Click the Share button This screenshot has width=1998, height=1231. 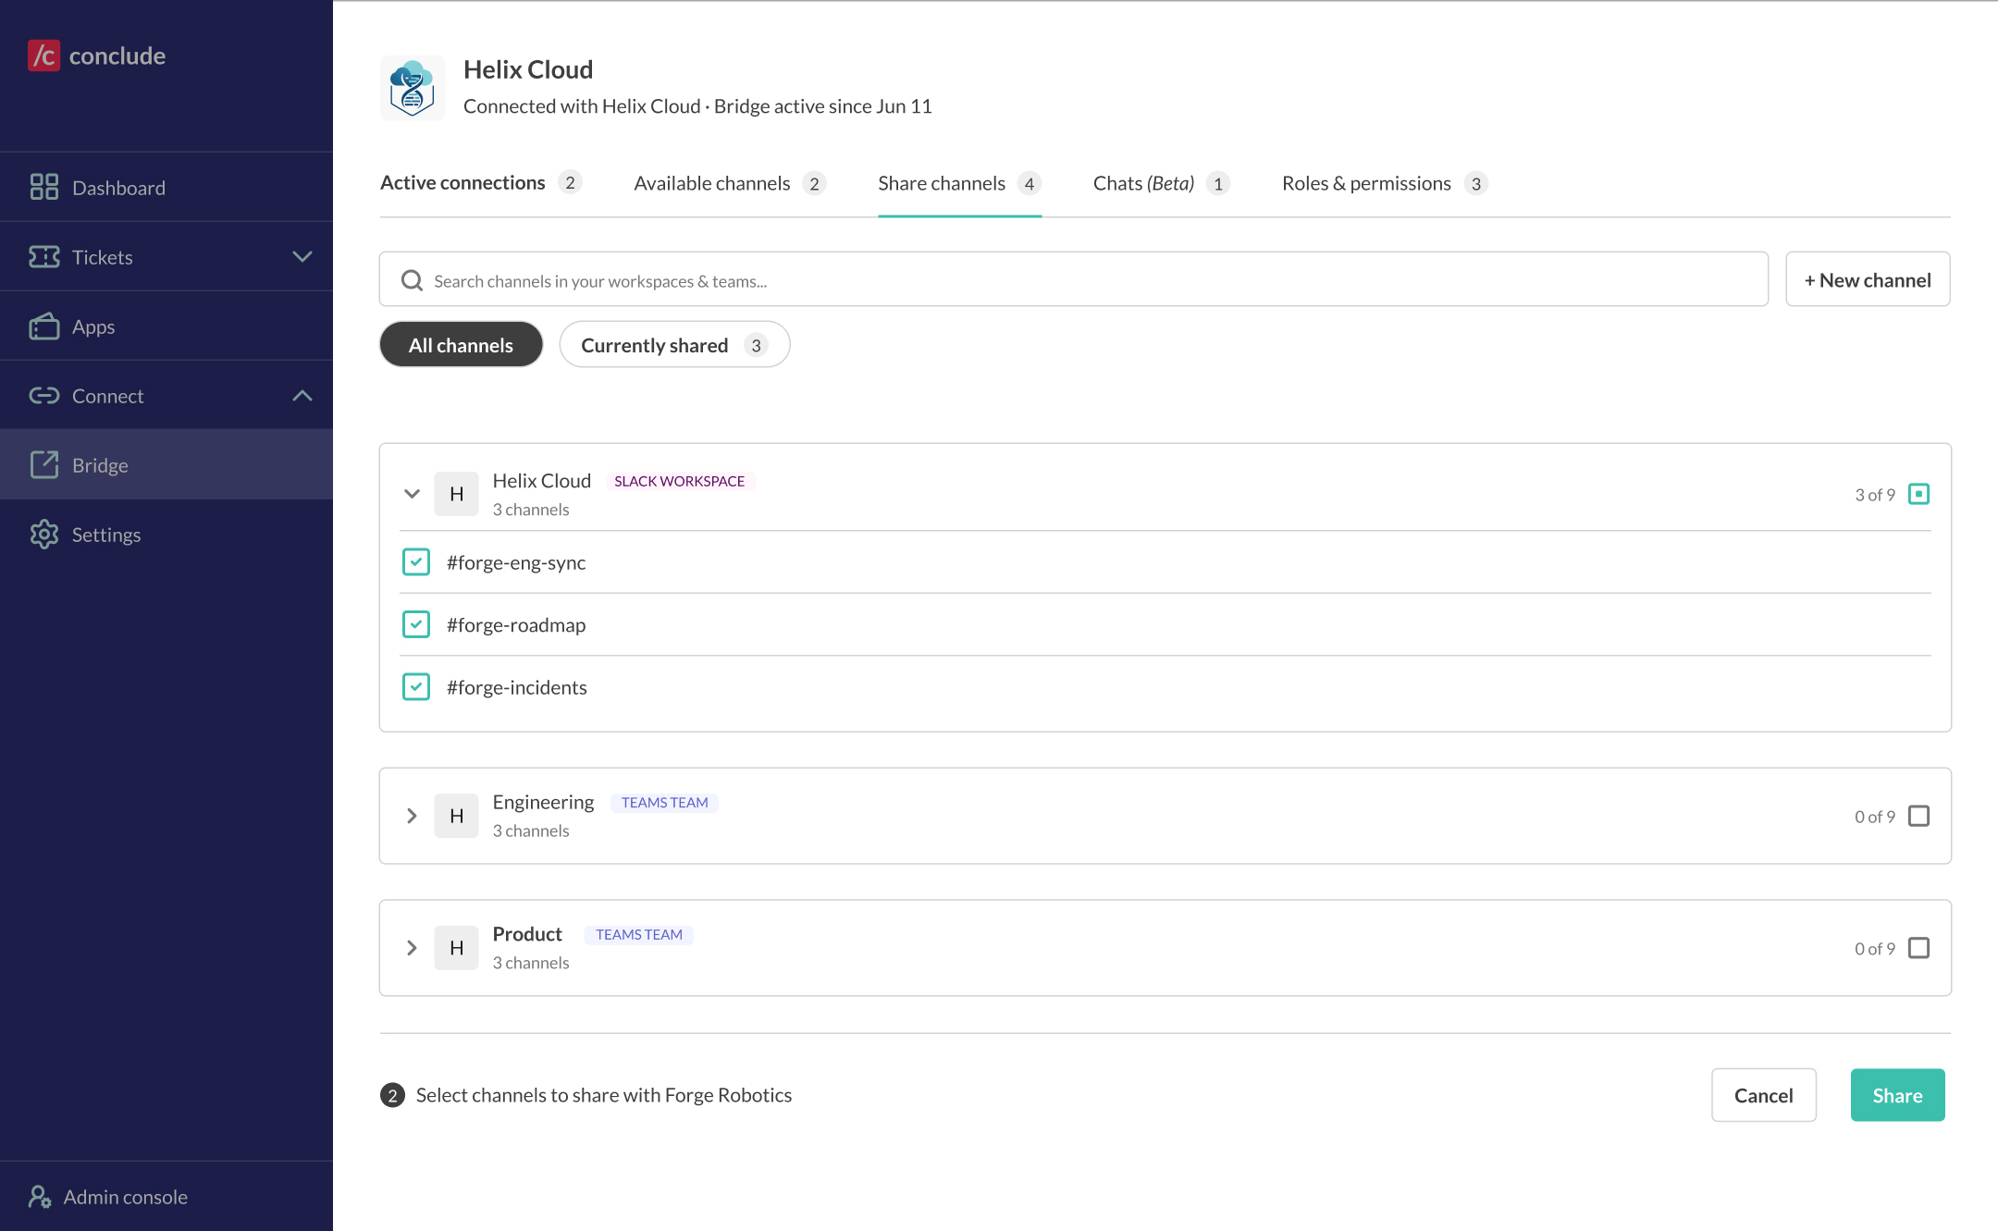1897,1095
